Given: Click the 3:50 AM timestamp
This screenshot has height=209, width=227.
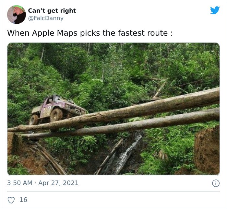Looking at the screenshot, I should pyautogui.click(x=20, y=183).
